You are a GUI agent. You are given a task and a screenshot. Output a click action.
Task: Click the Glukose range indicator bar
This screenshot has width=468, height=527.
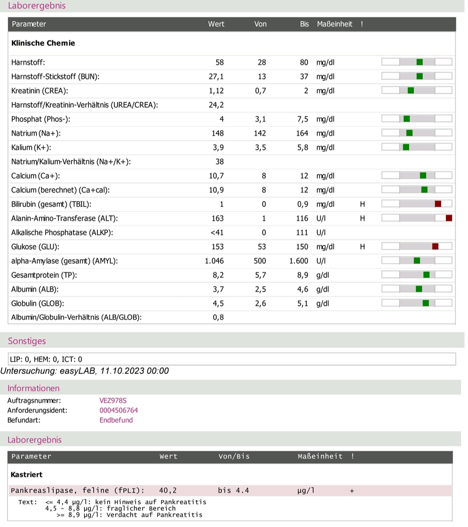coord(416,247)
